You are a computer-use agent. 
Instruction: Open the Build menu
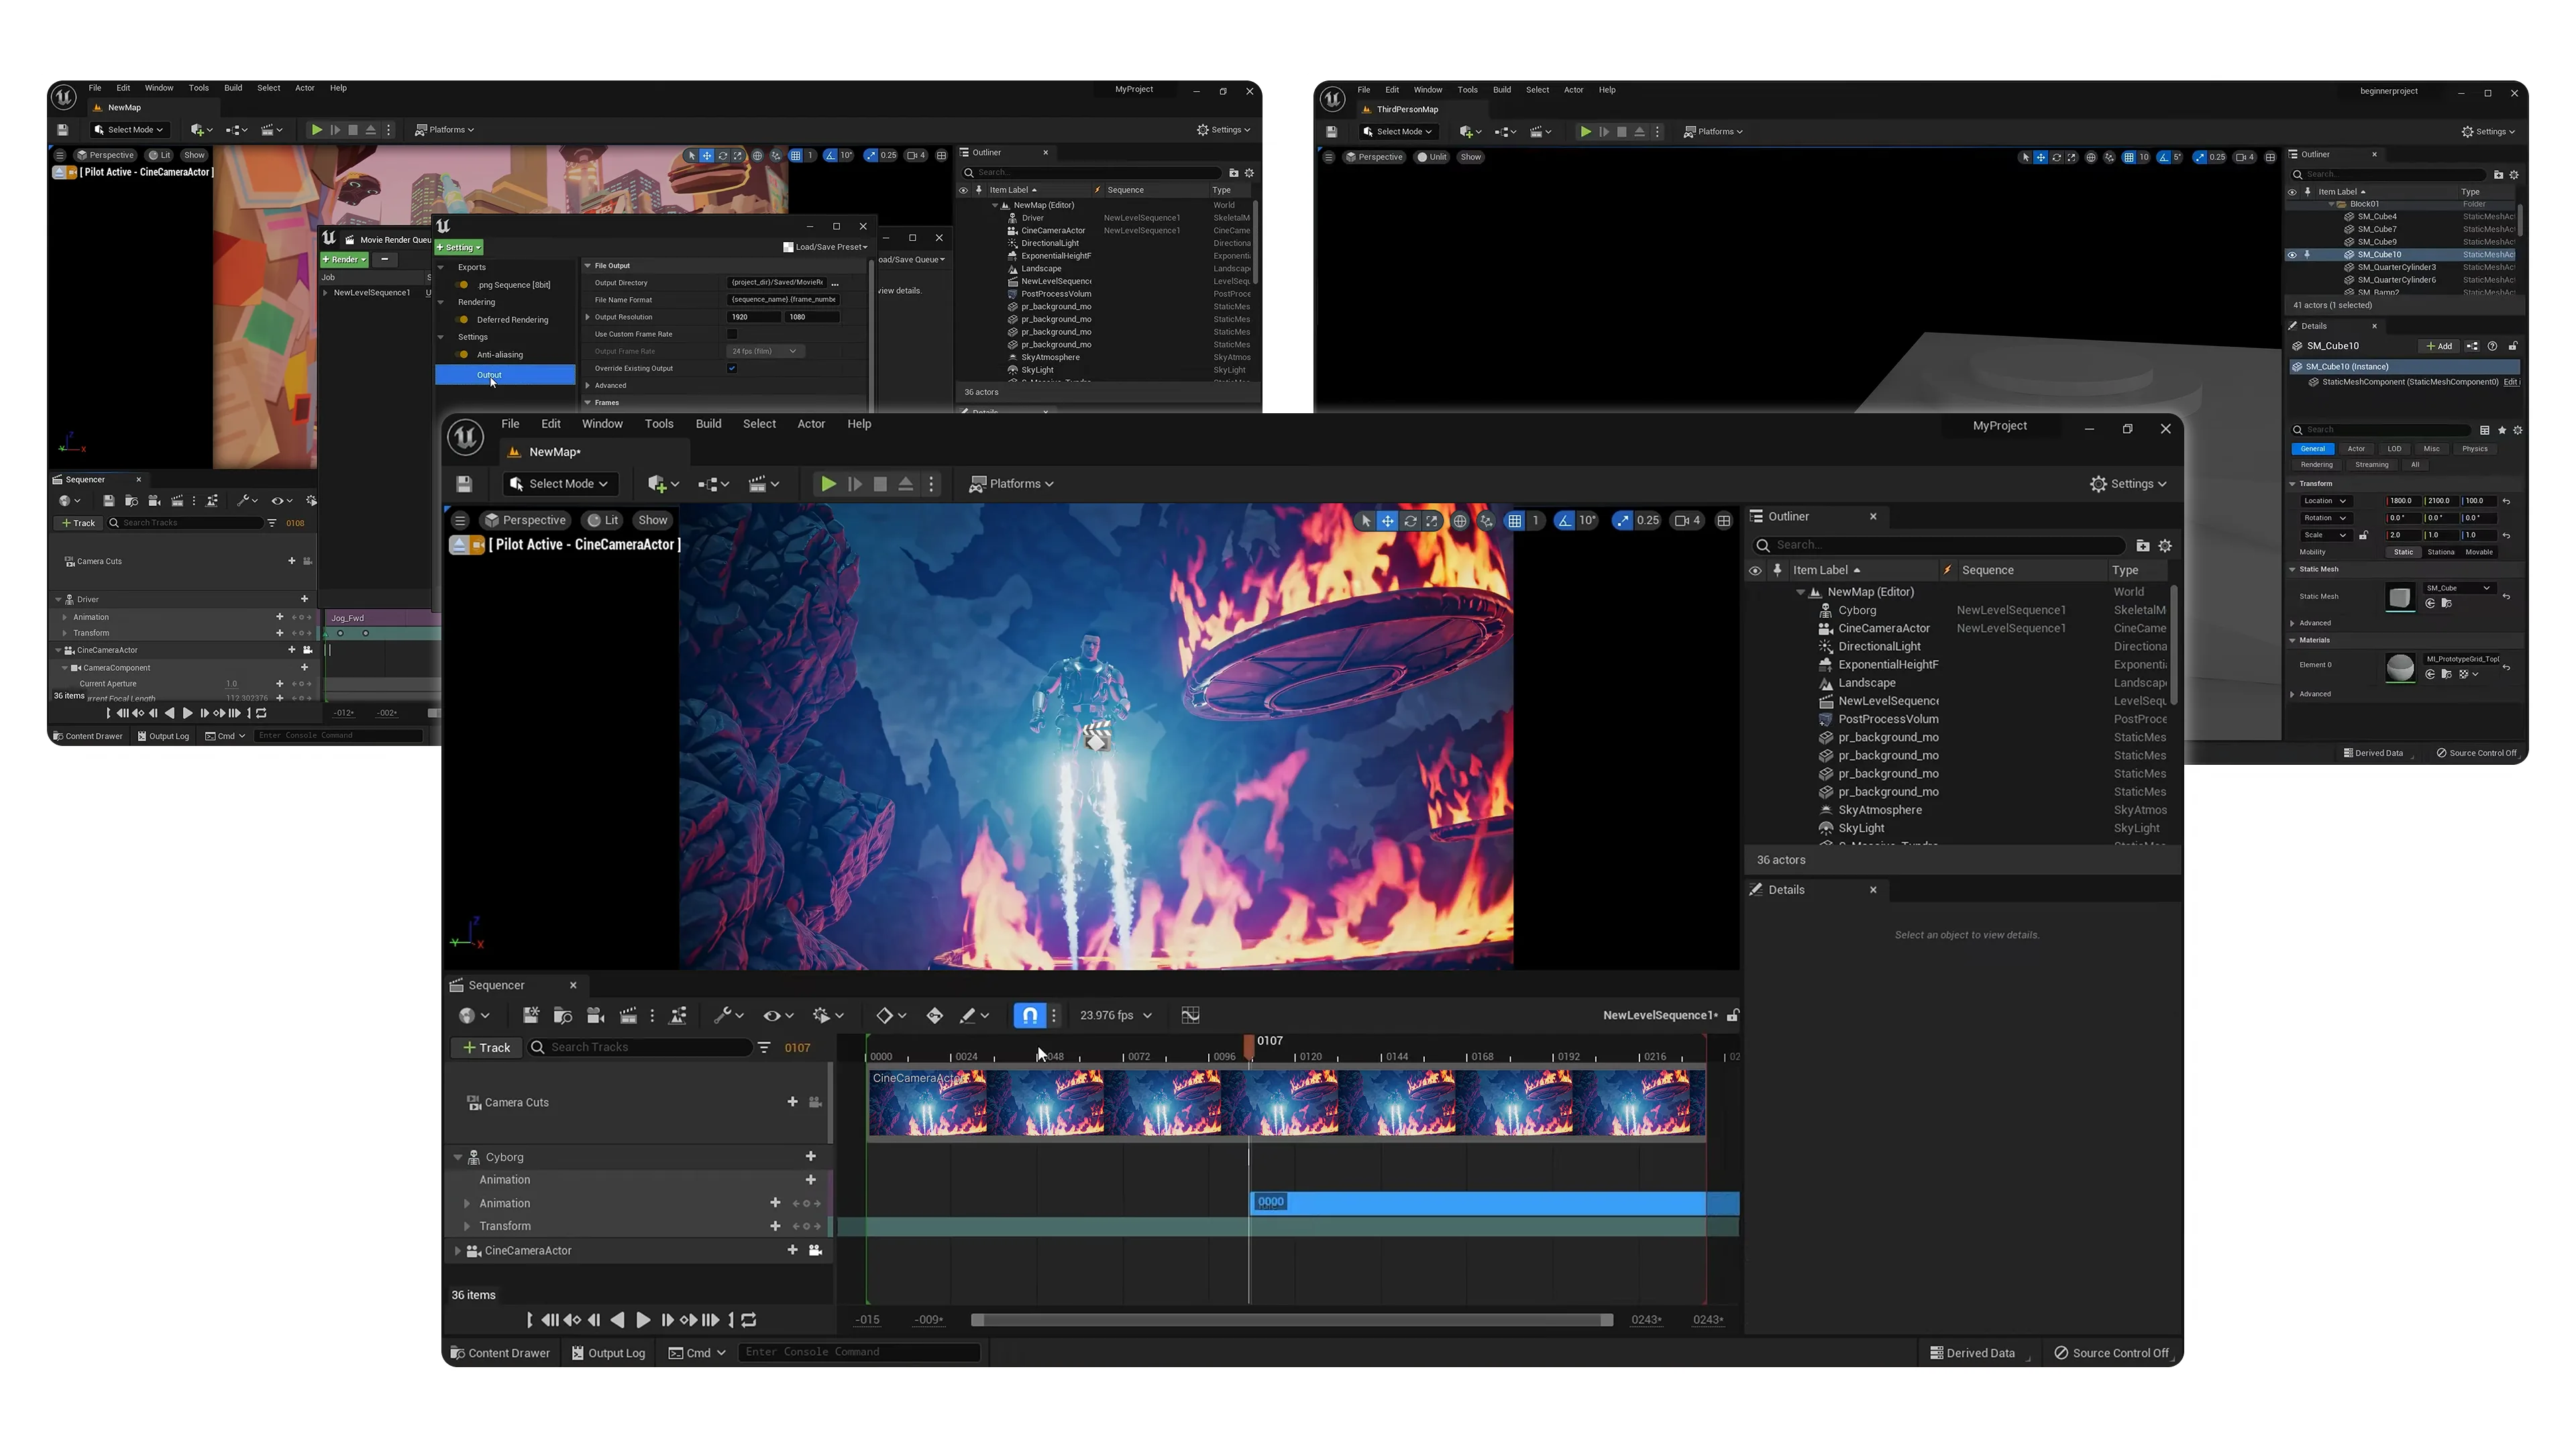point(708,423)
